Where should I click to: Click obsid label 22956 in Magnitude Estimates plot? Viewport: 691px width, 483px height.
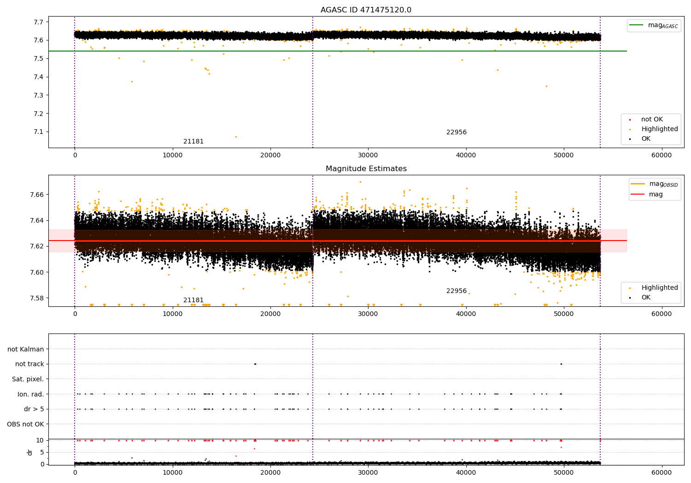tap(457, 291)
